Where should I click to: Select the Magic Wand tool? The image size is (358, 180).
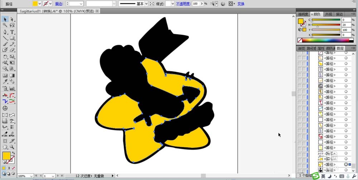(x=5, y=25)
